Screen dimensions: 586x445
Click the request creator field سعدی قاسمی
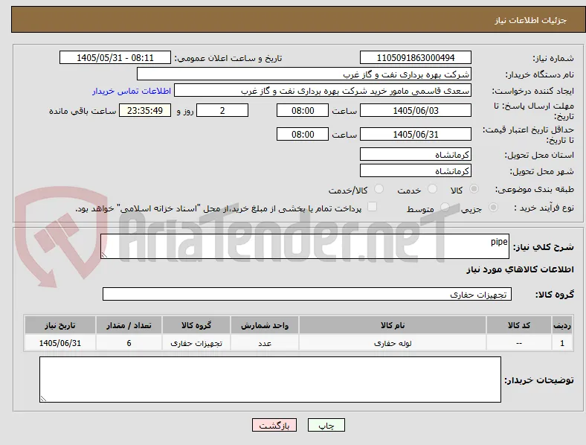[323, 91]
